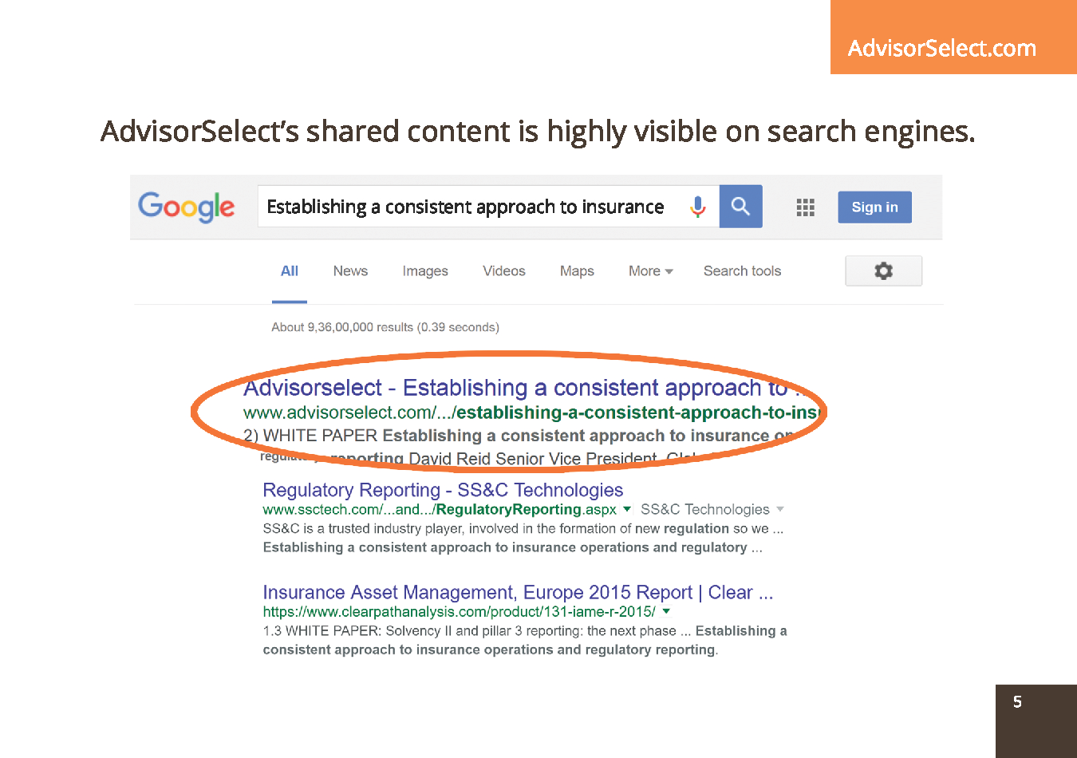Click Search tools option
The width and height of the screenshot is (1077, 758).
click(742, 271)
